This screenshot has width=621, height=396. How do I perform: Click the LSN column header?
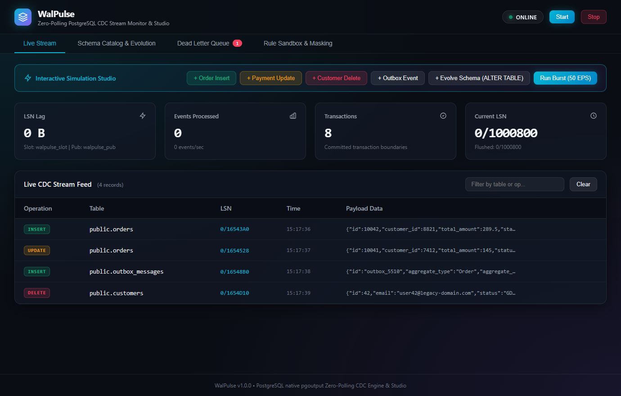[226, 208]
